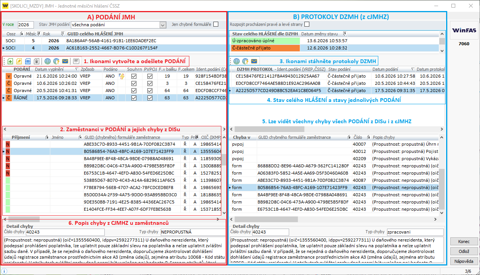Image resolution: width=480 pixels, height=275 pixels.
Task: Click the Odlož button
Action: pos(464,251)
